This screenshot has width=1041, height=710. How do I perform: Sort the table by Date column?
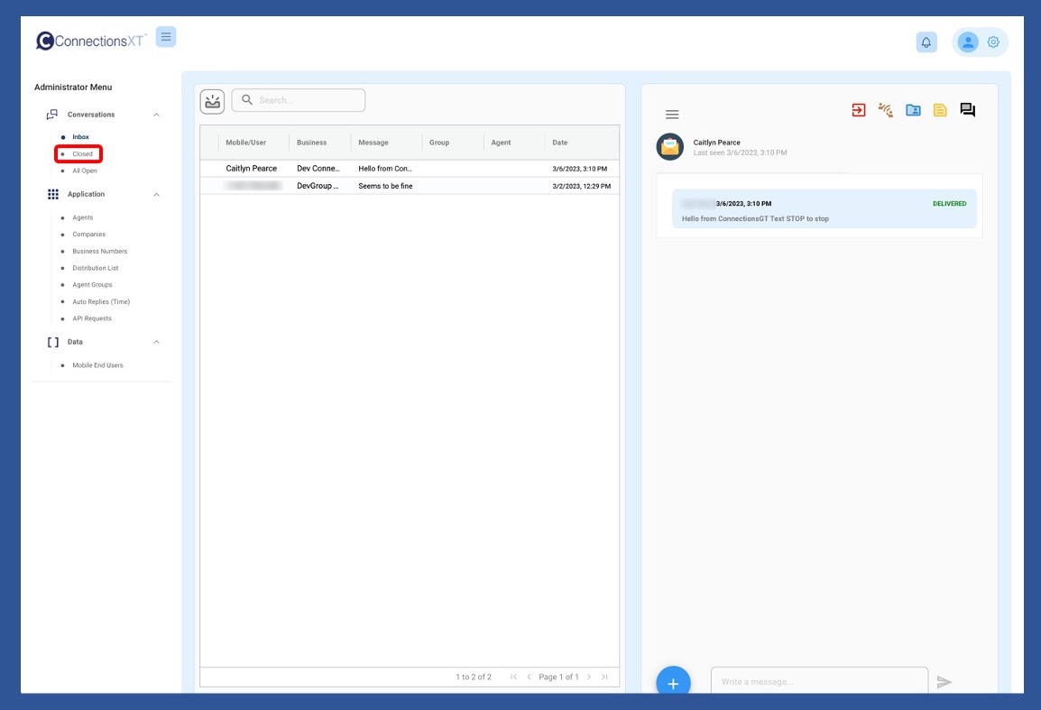pyautogui.click(x=560, y=143)
